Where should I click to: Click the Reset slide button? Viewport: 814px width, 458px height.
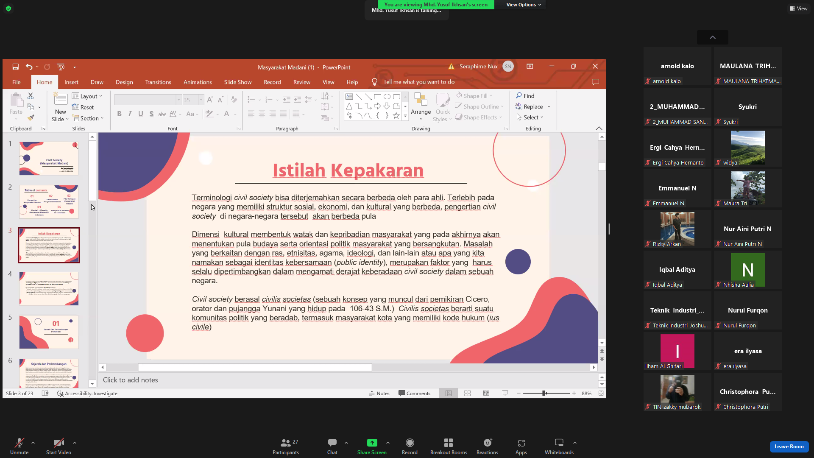tap(83, 107)
